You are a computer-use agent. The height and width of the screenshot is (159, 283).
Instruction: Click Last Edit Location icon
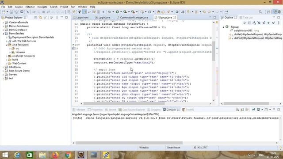click(x=204, y=12)
